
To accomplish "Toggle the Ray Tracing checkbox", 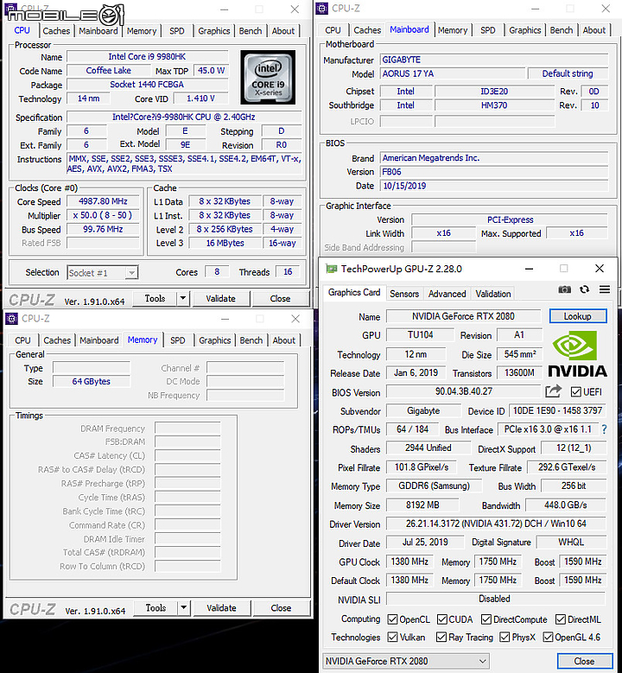I will pos(441,637).
